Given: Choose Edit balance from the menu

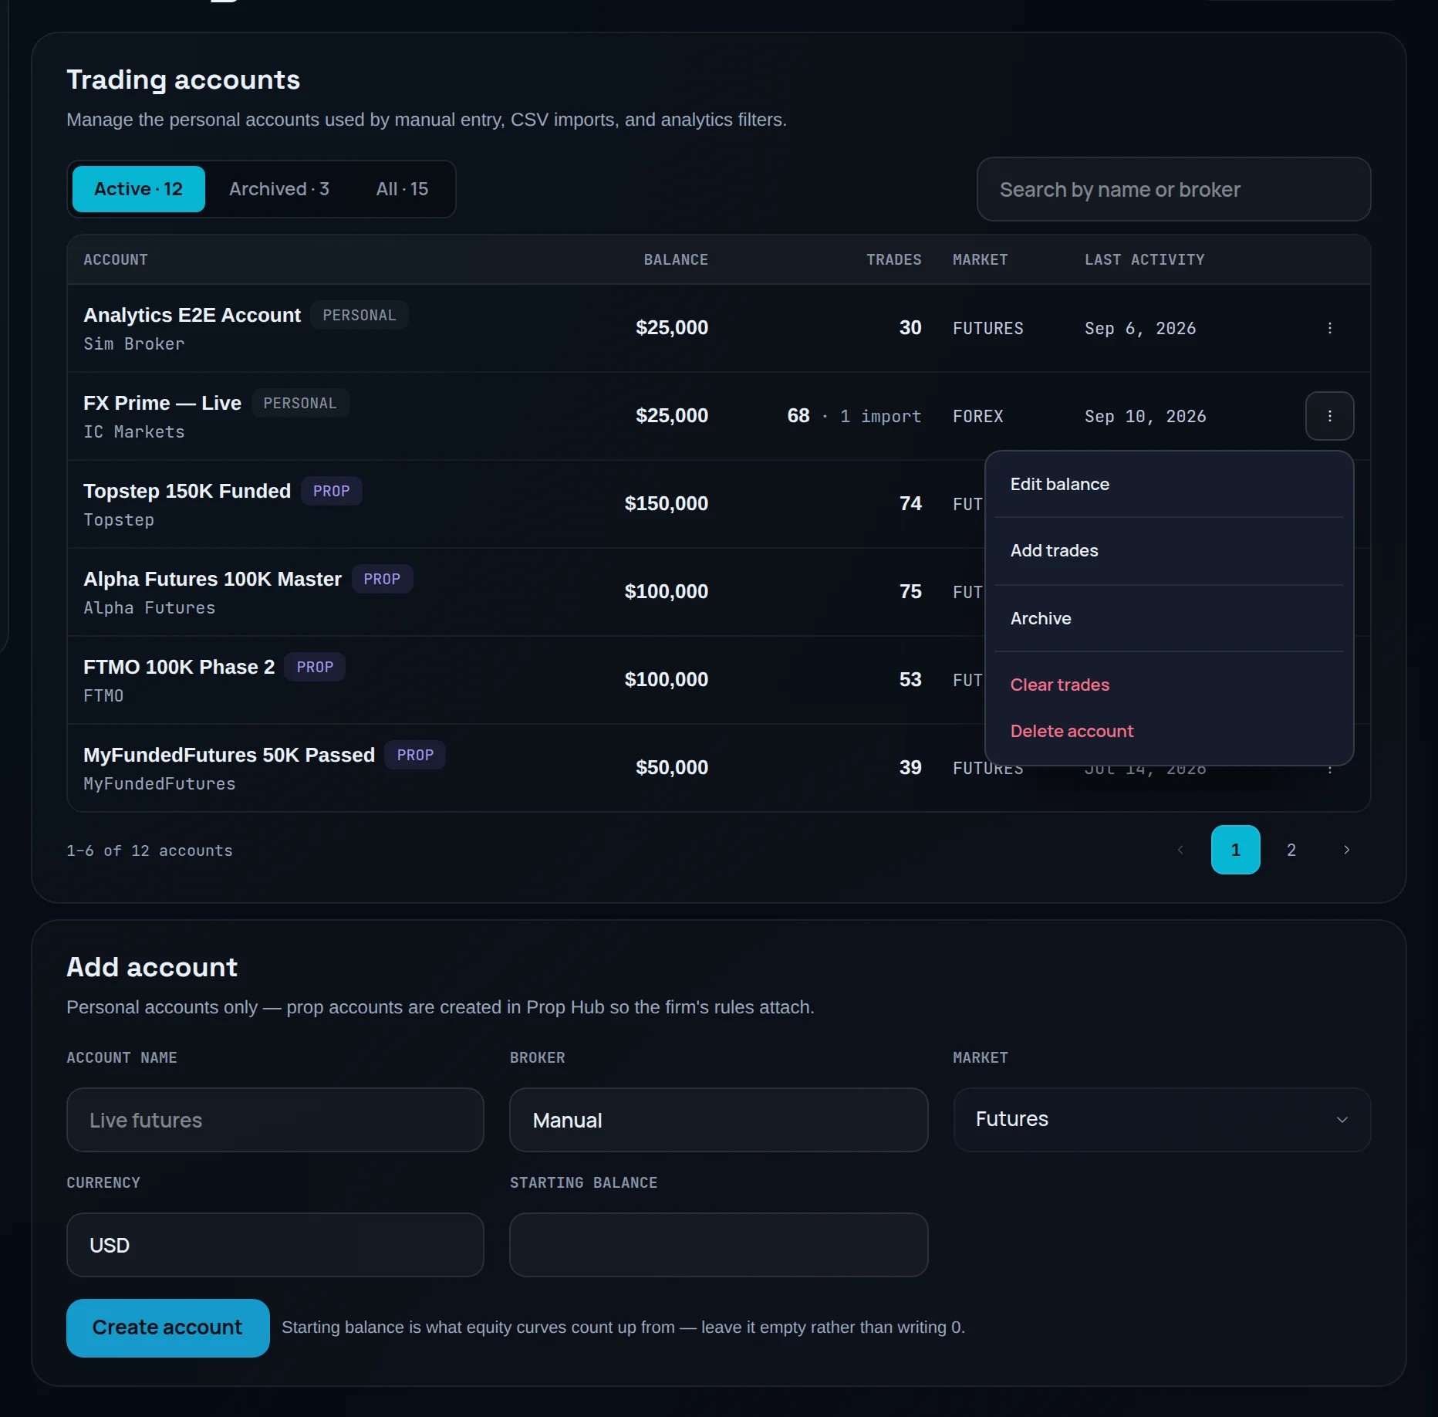Looking at the screenshot, I should point(1169,484).
